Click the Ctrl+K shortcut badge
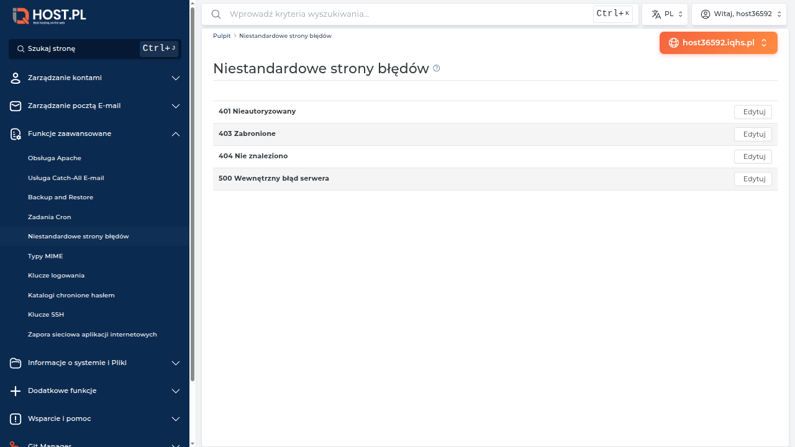This screenshot has width=795, height=447. point(613,14)
